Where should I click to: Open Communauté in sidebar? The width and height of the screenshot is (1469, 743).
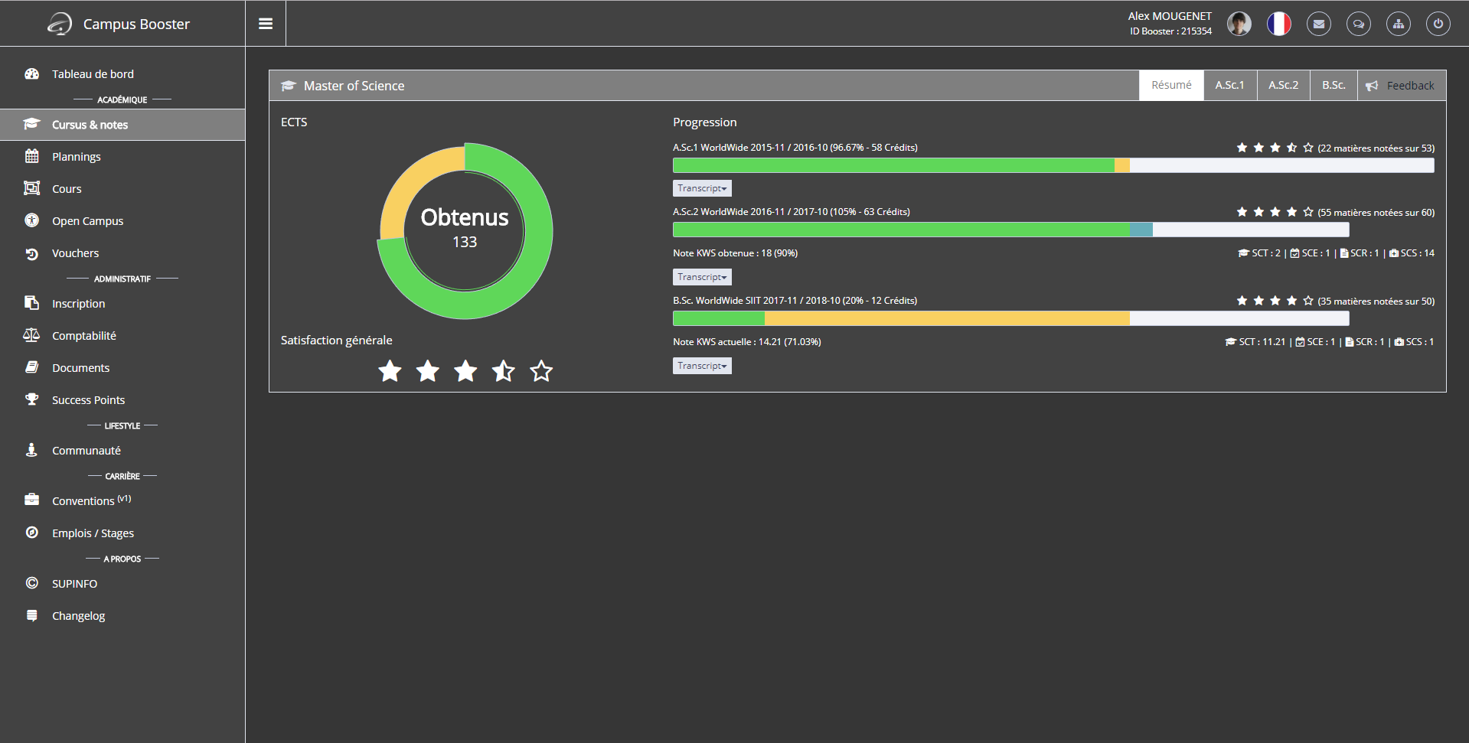(x=87, y=451)
